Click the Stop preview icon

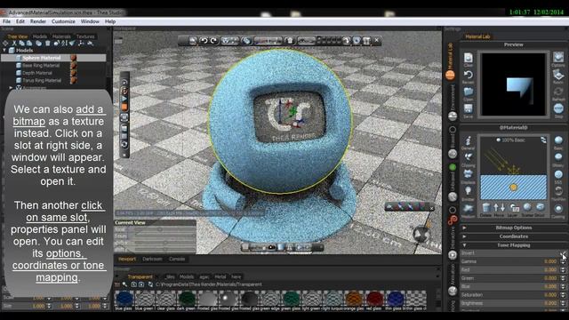tap(558, 108)
